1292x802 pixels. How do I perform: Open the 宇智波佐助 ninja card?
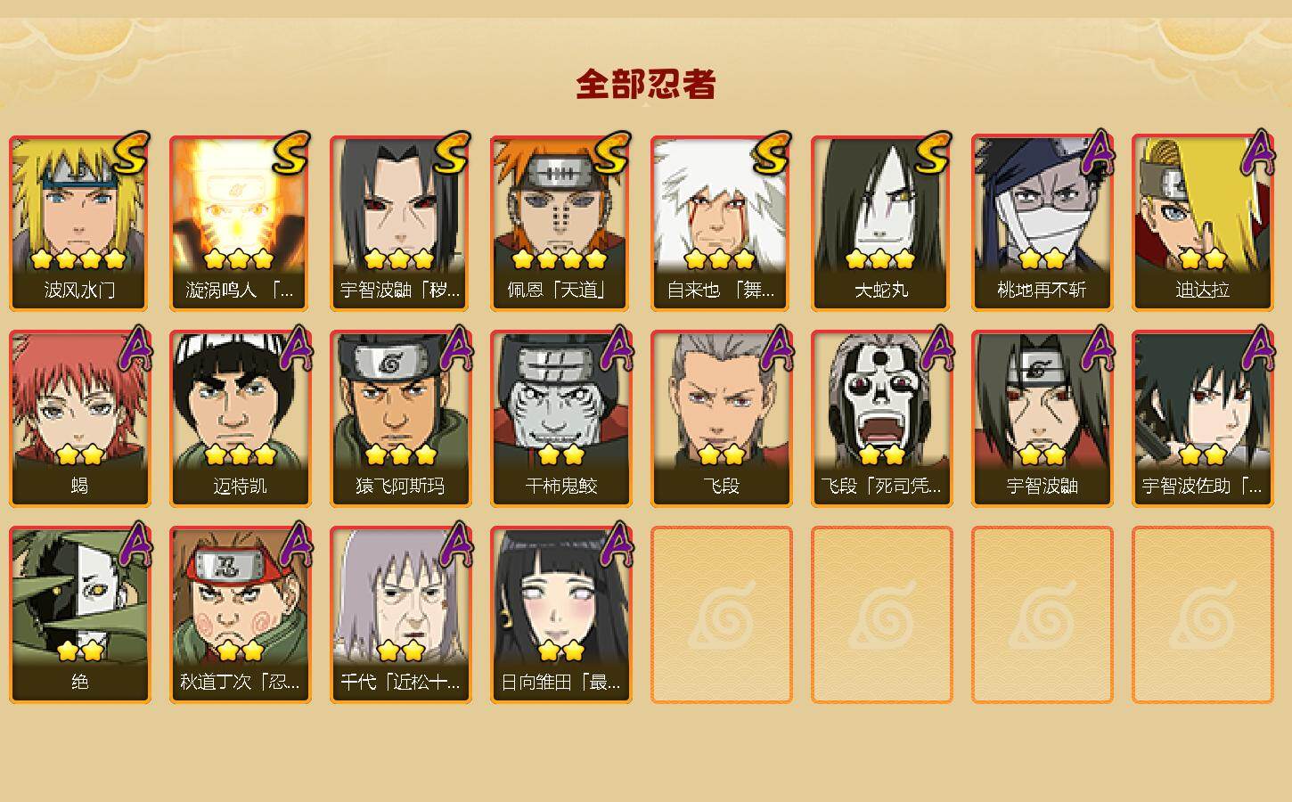tap(1203, 419)
